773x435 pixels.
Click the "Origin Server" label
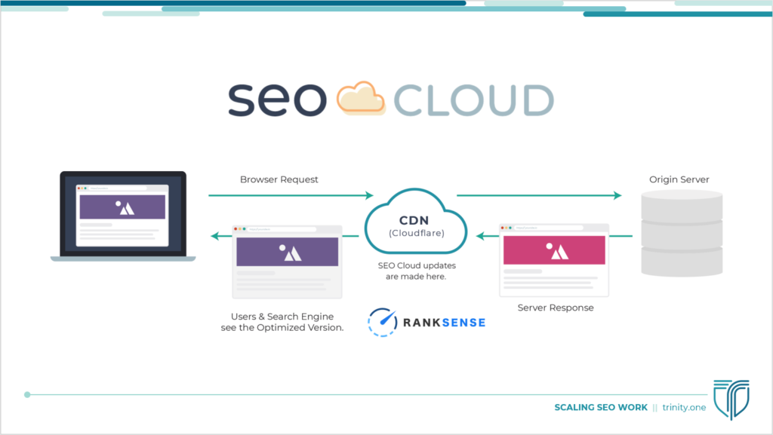pos(679,179)
